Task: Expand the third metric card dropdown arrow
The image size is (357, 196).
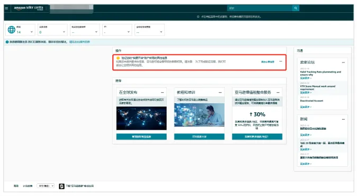Action: tap(96, 32)
